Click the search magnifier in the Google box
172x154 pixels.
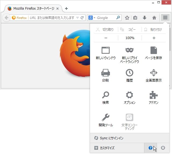[118, 17]
